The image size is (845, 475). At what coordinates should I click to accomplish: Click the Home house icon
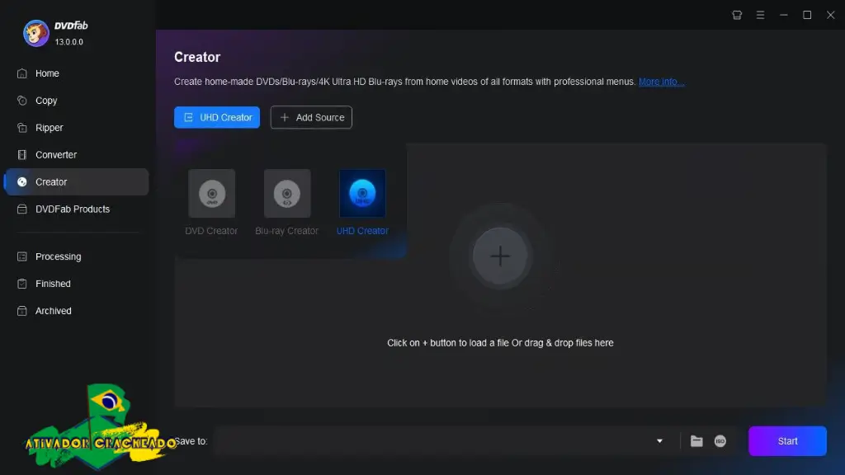tap(22, 73)
